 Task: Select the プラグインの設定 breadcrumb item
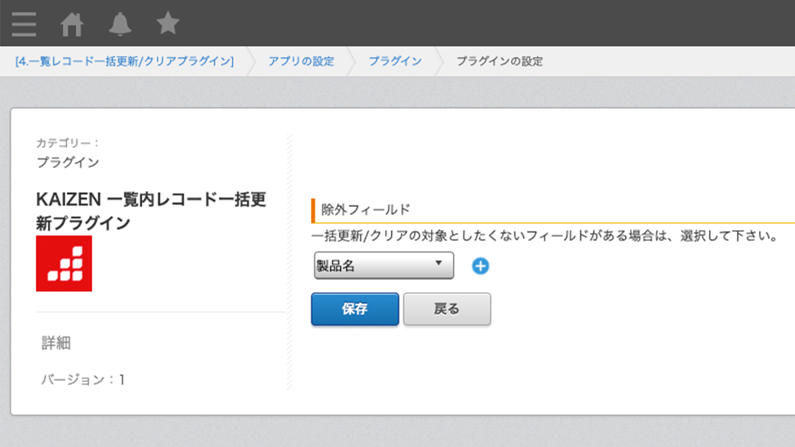[499, 61]
